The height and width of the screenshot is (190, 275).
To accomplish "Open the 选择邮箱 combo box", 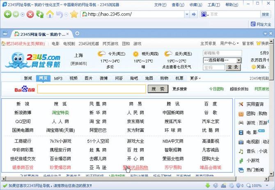I will coord(222,60).
